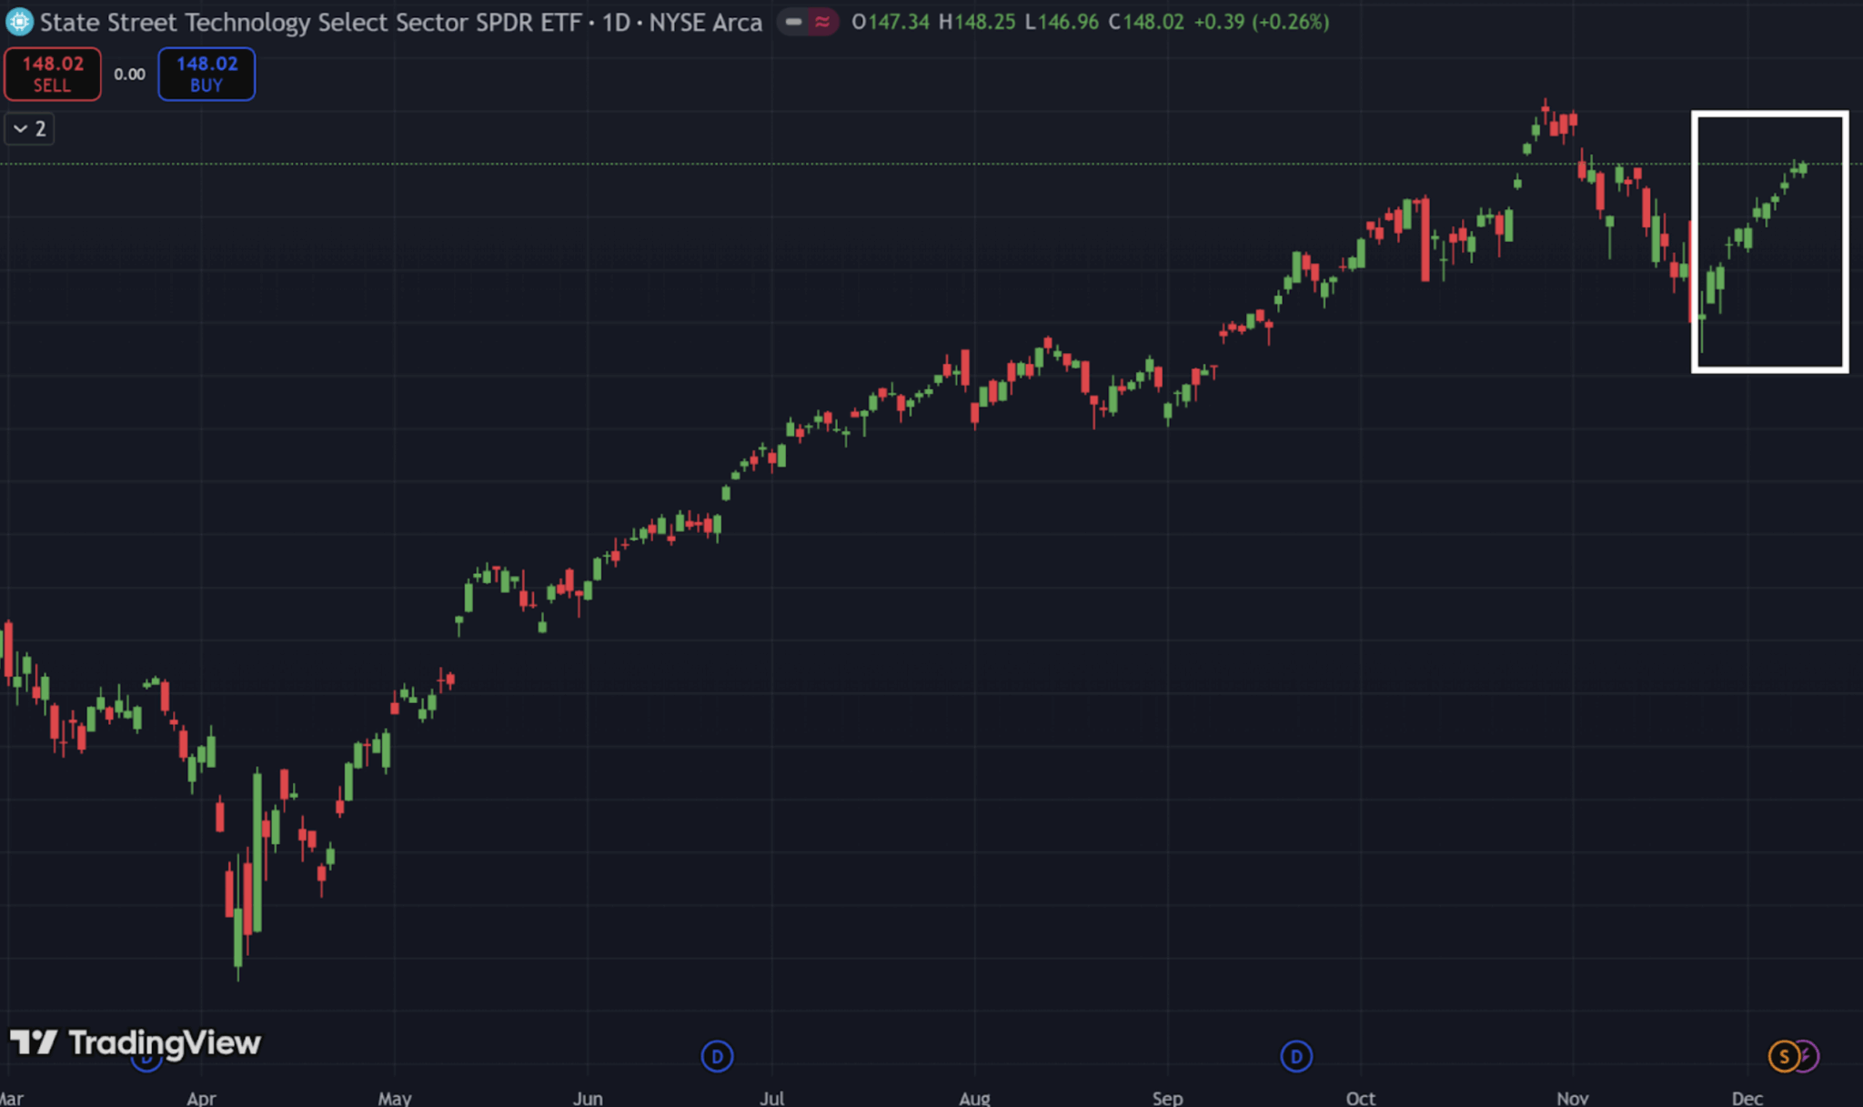Click the dividend marker below July
1863x1107 pixels.
point(717,1057)
